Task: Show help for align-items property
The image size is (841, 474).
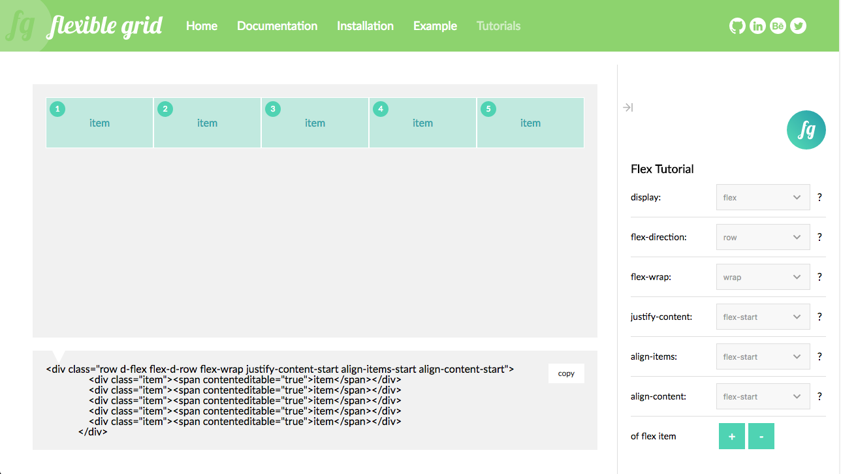Action: pyautogui.click(x=819, y=356)
